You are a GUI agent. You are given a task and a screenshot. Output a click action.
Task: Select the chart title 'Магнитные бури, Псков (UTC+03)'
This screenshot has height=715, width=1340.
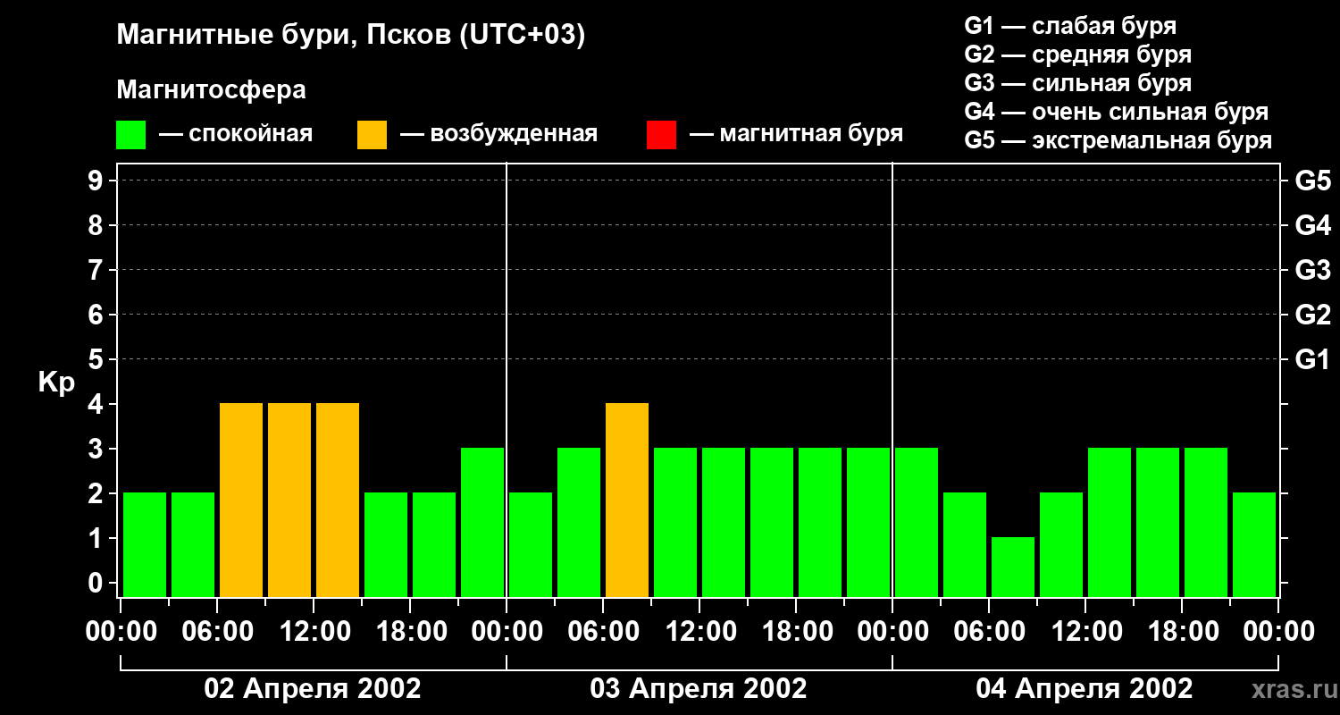click(x=351, y=37)
